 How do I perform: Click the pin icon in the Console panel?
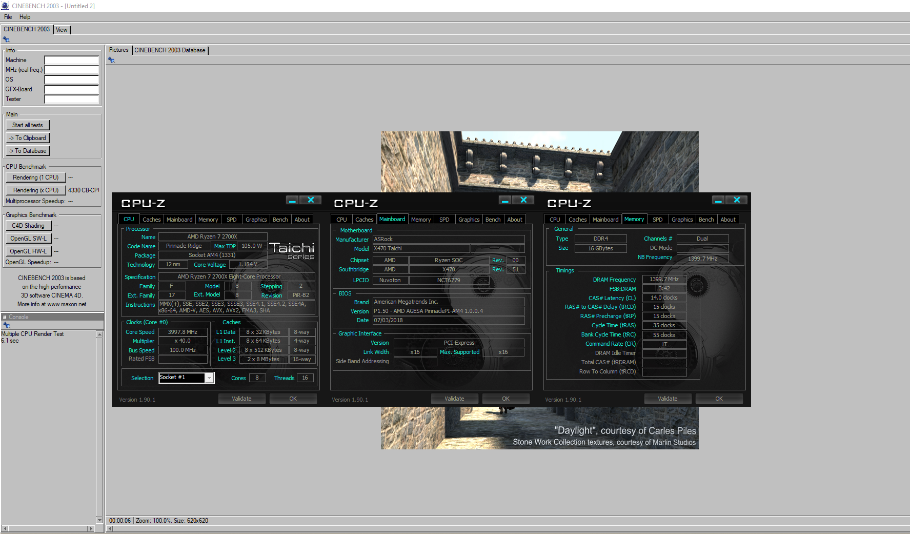[7, 325]
